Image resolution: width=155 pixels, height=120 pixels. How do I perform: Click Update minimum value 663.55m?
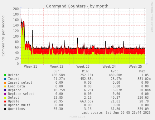87,101
